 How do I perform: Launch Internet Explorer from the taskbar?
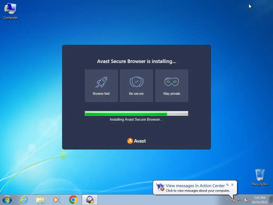click(24, 200)
